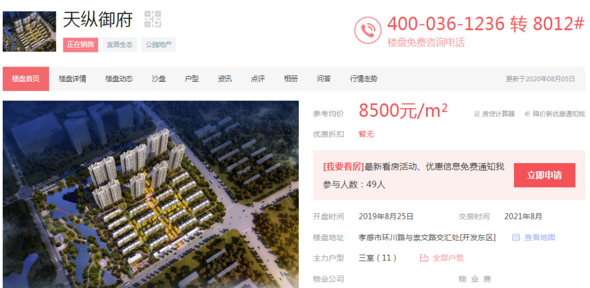This screenshot has height=288, width=590.
Task: Click the 楼盘首页 tab
Action: [26, 79]
